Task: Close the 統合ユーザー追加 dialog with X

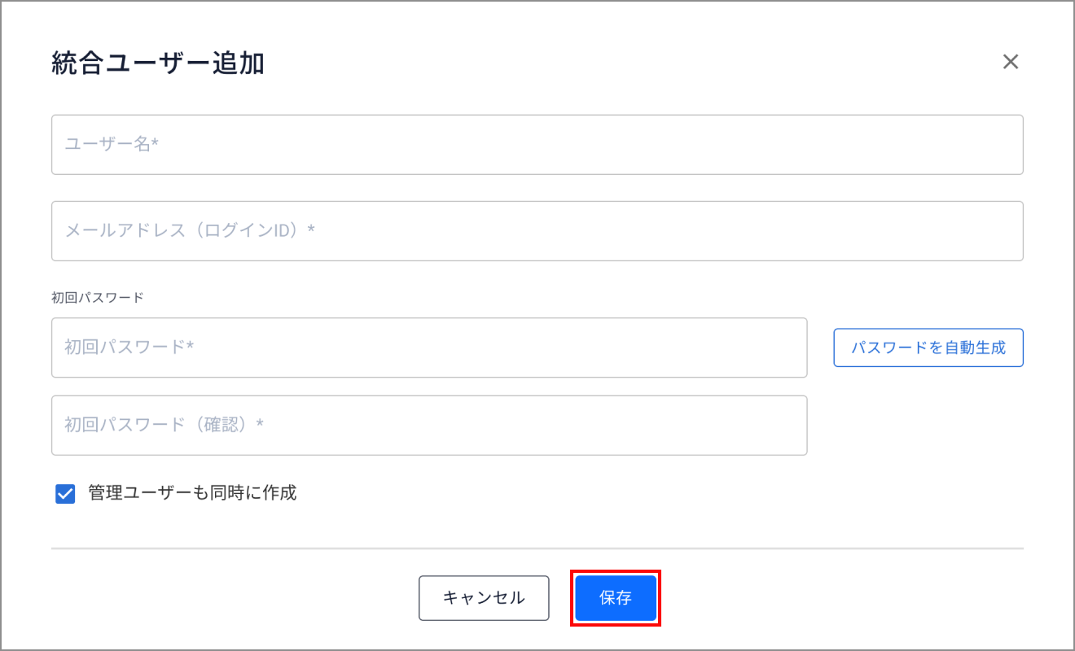Action: (x=1011, y=62)
